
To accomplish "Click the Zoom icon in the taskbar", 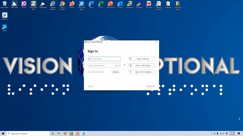I will click(x=84, y=133).
